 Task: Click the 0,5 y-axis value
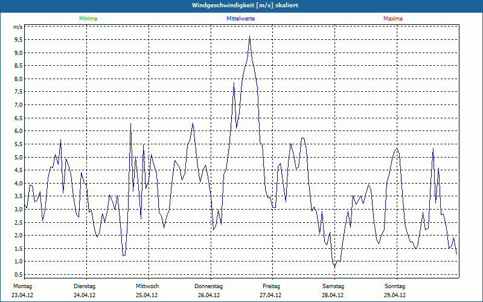[19, 275]
